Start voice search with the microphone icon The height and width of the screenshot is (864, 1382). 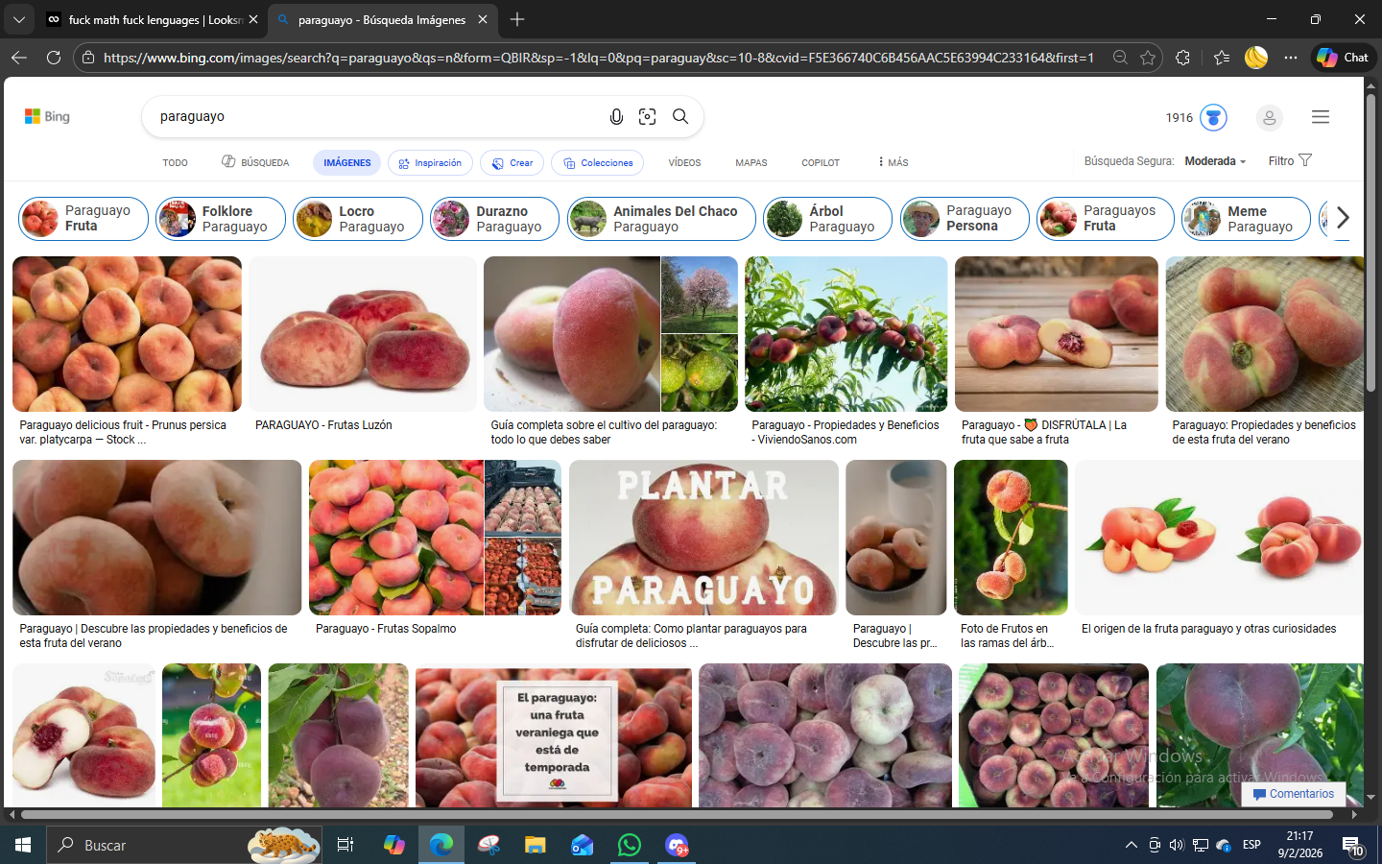(616, 116)
